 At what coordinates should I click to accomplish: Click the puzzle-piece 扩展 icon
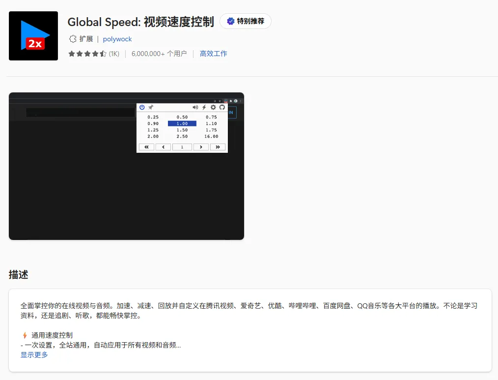click(73, 39)
